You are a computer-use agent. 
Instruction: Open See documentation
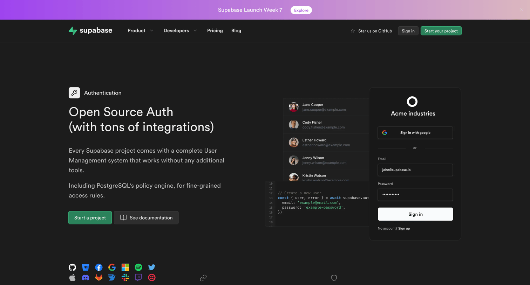pos(146,217)
